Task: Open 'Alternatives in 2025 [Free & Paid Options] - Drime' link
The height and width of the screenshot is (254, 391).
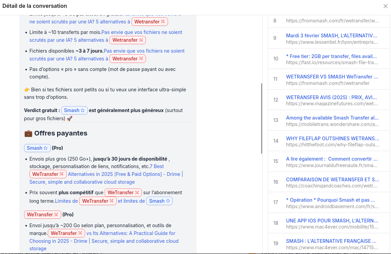Action: click(x=125, y=174)
